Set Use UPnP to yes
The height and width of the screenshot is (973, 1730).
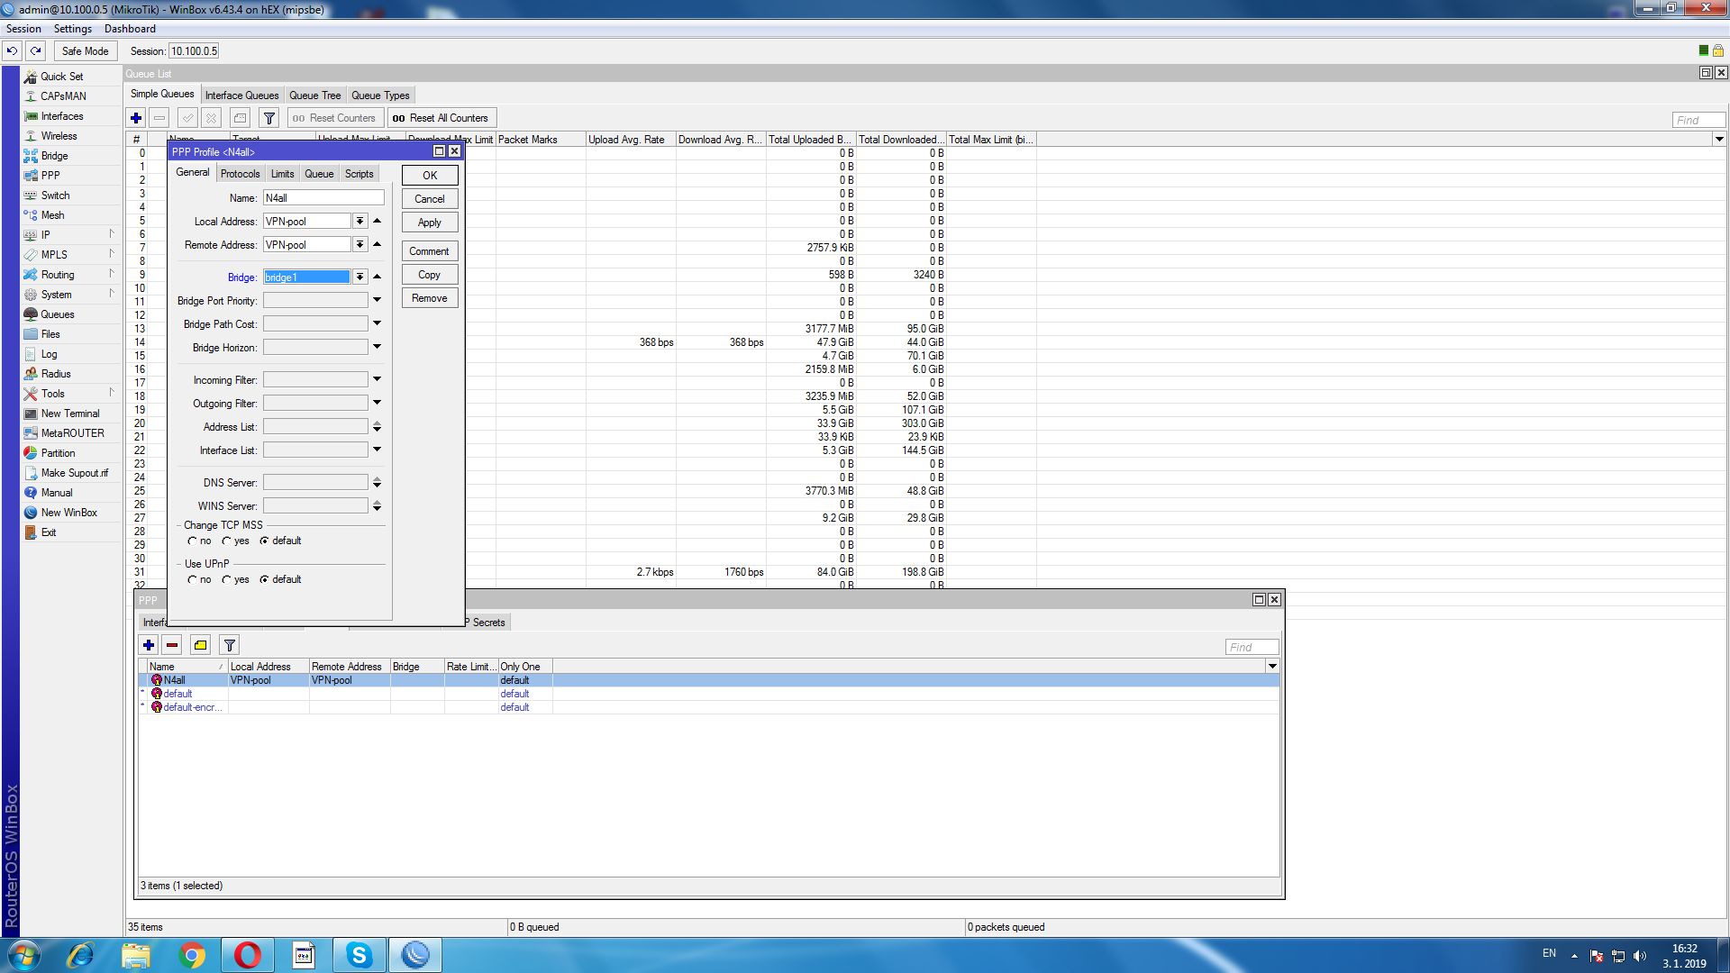coord(227,580)
